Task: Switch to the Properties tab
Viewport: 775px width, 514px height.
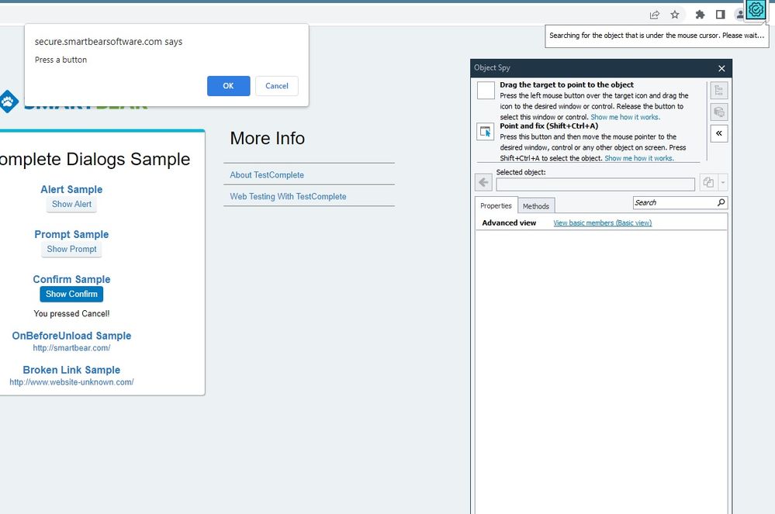Action: tap(496, 205)
